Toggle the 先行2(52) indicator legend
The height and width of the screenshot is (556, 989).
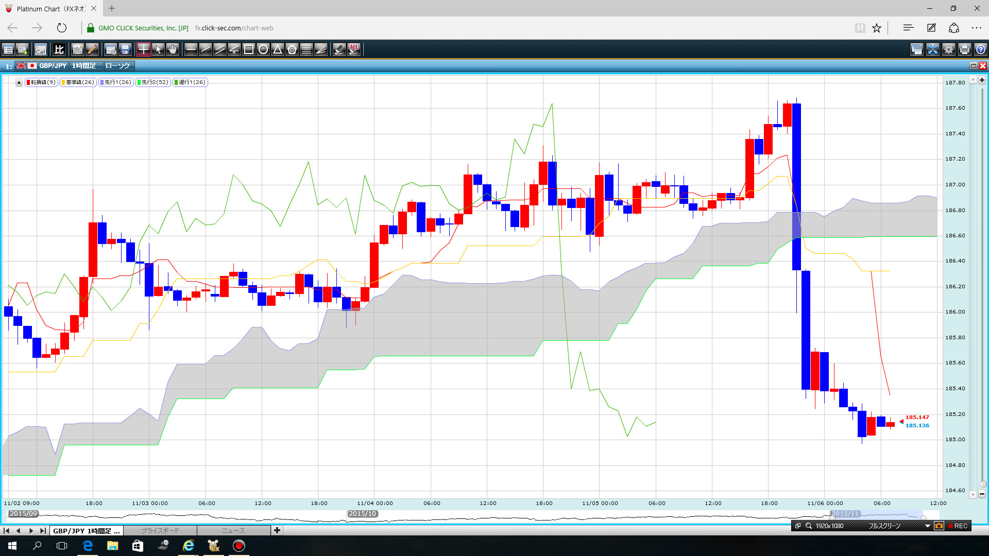153,82
